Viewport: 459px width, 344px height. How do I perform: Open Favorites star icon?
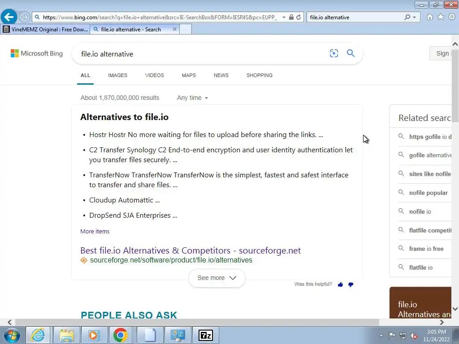(x=441, y=17)
